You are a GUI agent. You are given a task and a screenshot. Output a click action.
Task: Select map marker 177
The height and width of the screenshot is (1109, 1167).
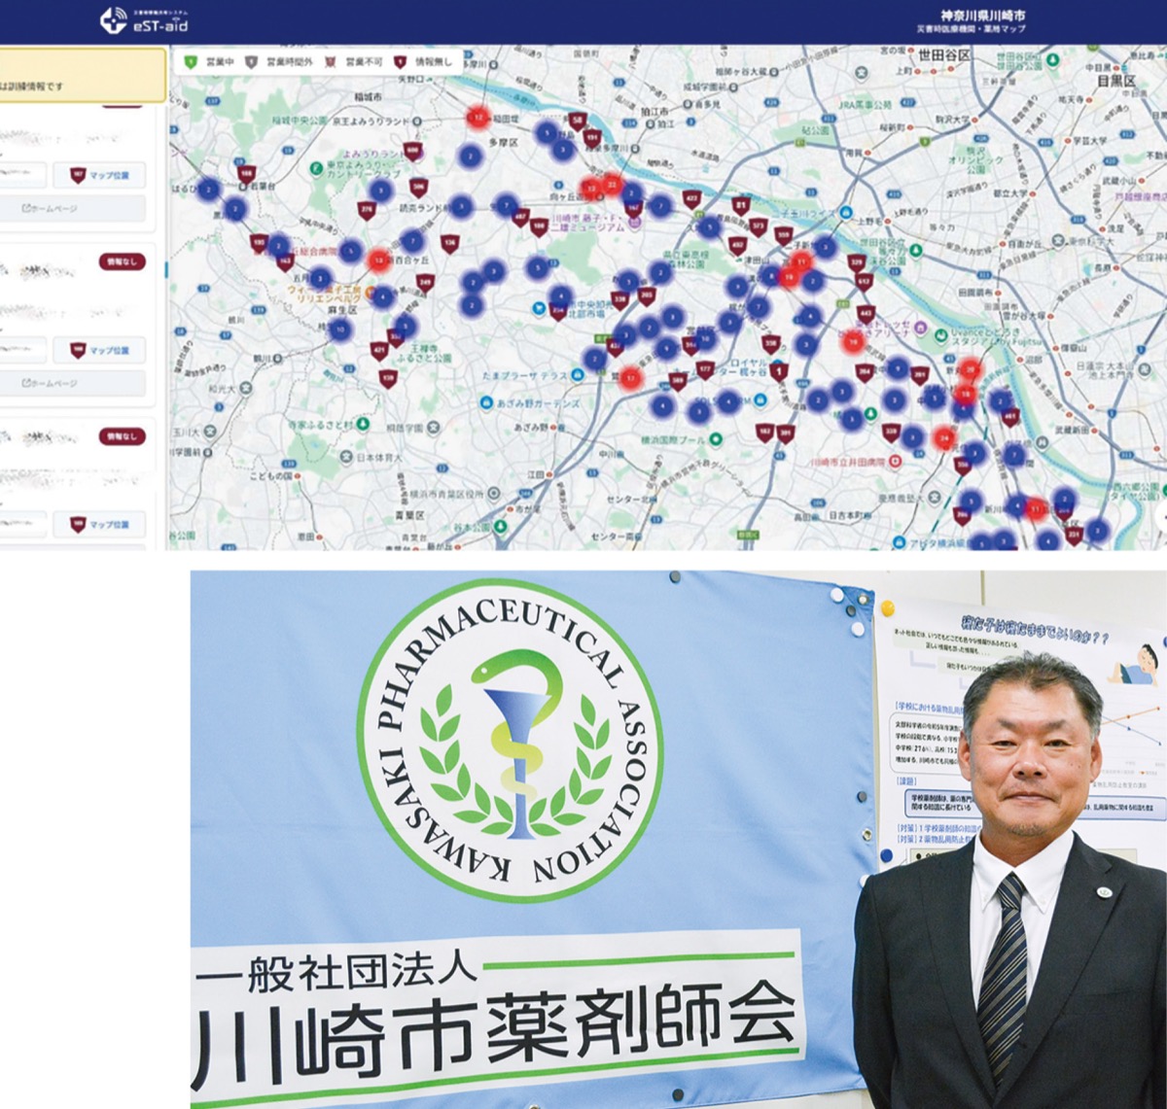pos(705,369)
